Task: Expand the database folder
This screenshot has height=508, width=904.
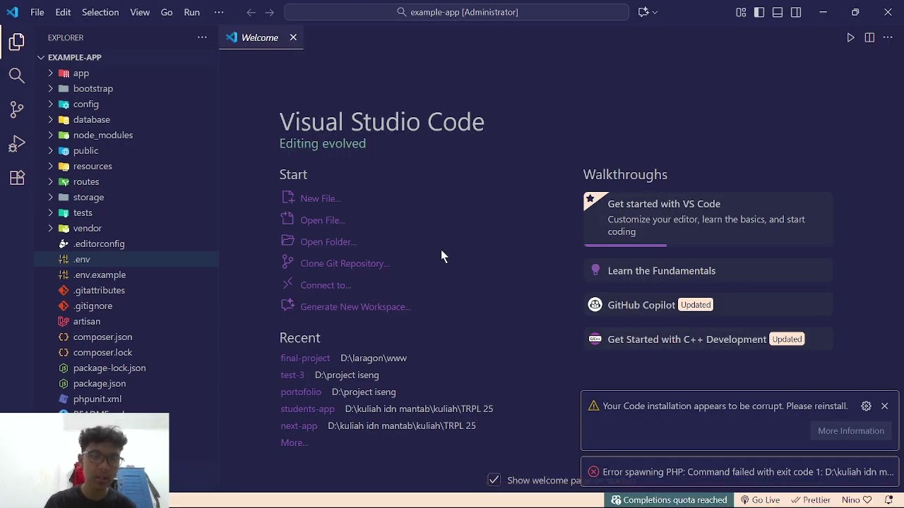Action: pyautogui.click(x=51, y=119)
